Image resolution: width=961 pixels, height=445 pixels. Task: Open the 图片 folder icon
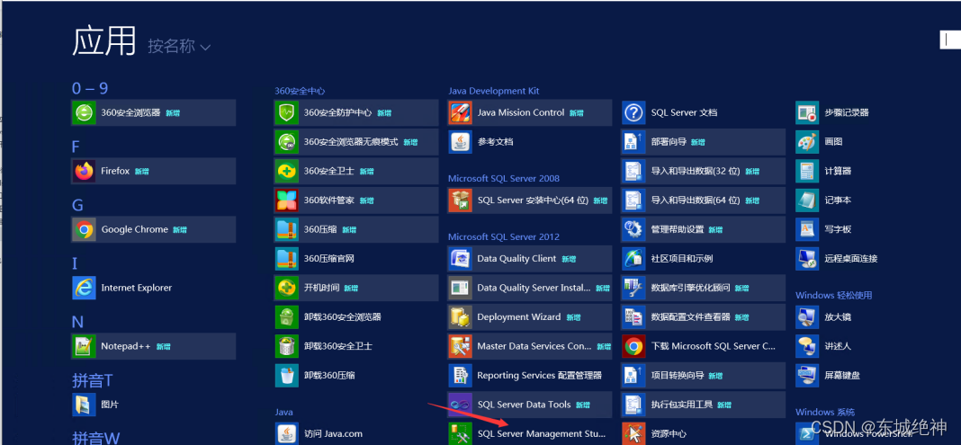[x=84, y=405]
